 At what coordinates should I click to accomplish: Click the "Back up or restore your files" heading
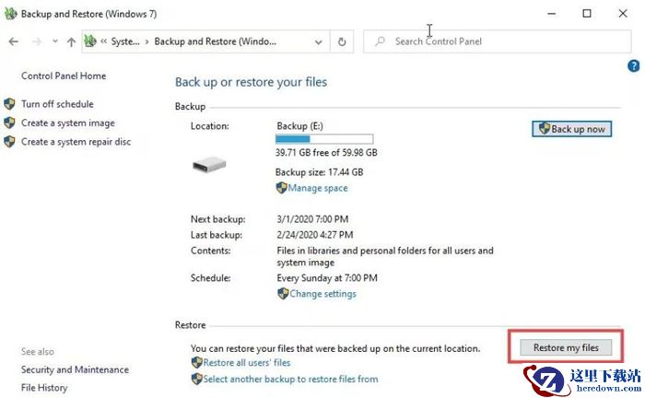[x=251, y=82]
